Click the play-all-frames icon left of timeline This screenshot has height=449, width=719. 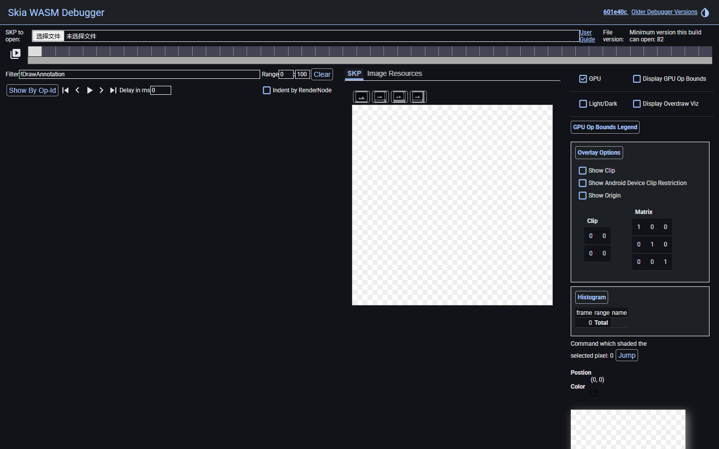(x=15, y=53)
